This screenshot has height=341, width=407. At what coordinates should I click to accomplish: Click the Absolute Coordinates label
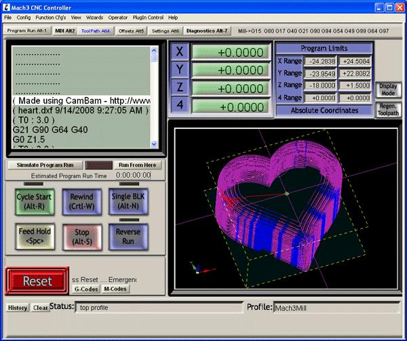tap(324, 111)
